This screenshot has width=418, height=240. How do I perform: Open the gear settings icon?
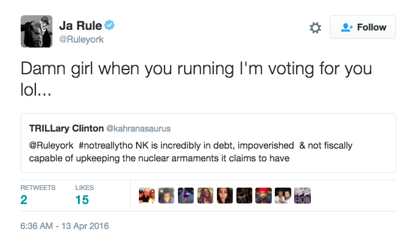pyautogui.click(x=316, y=27)
